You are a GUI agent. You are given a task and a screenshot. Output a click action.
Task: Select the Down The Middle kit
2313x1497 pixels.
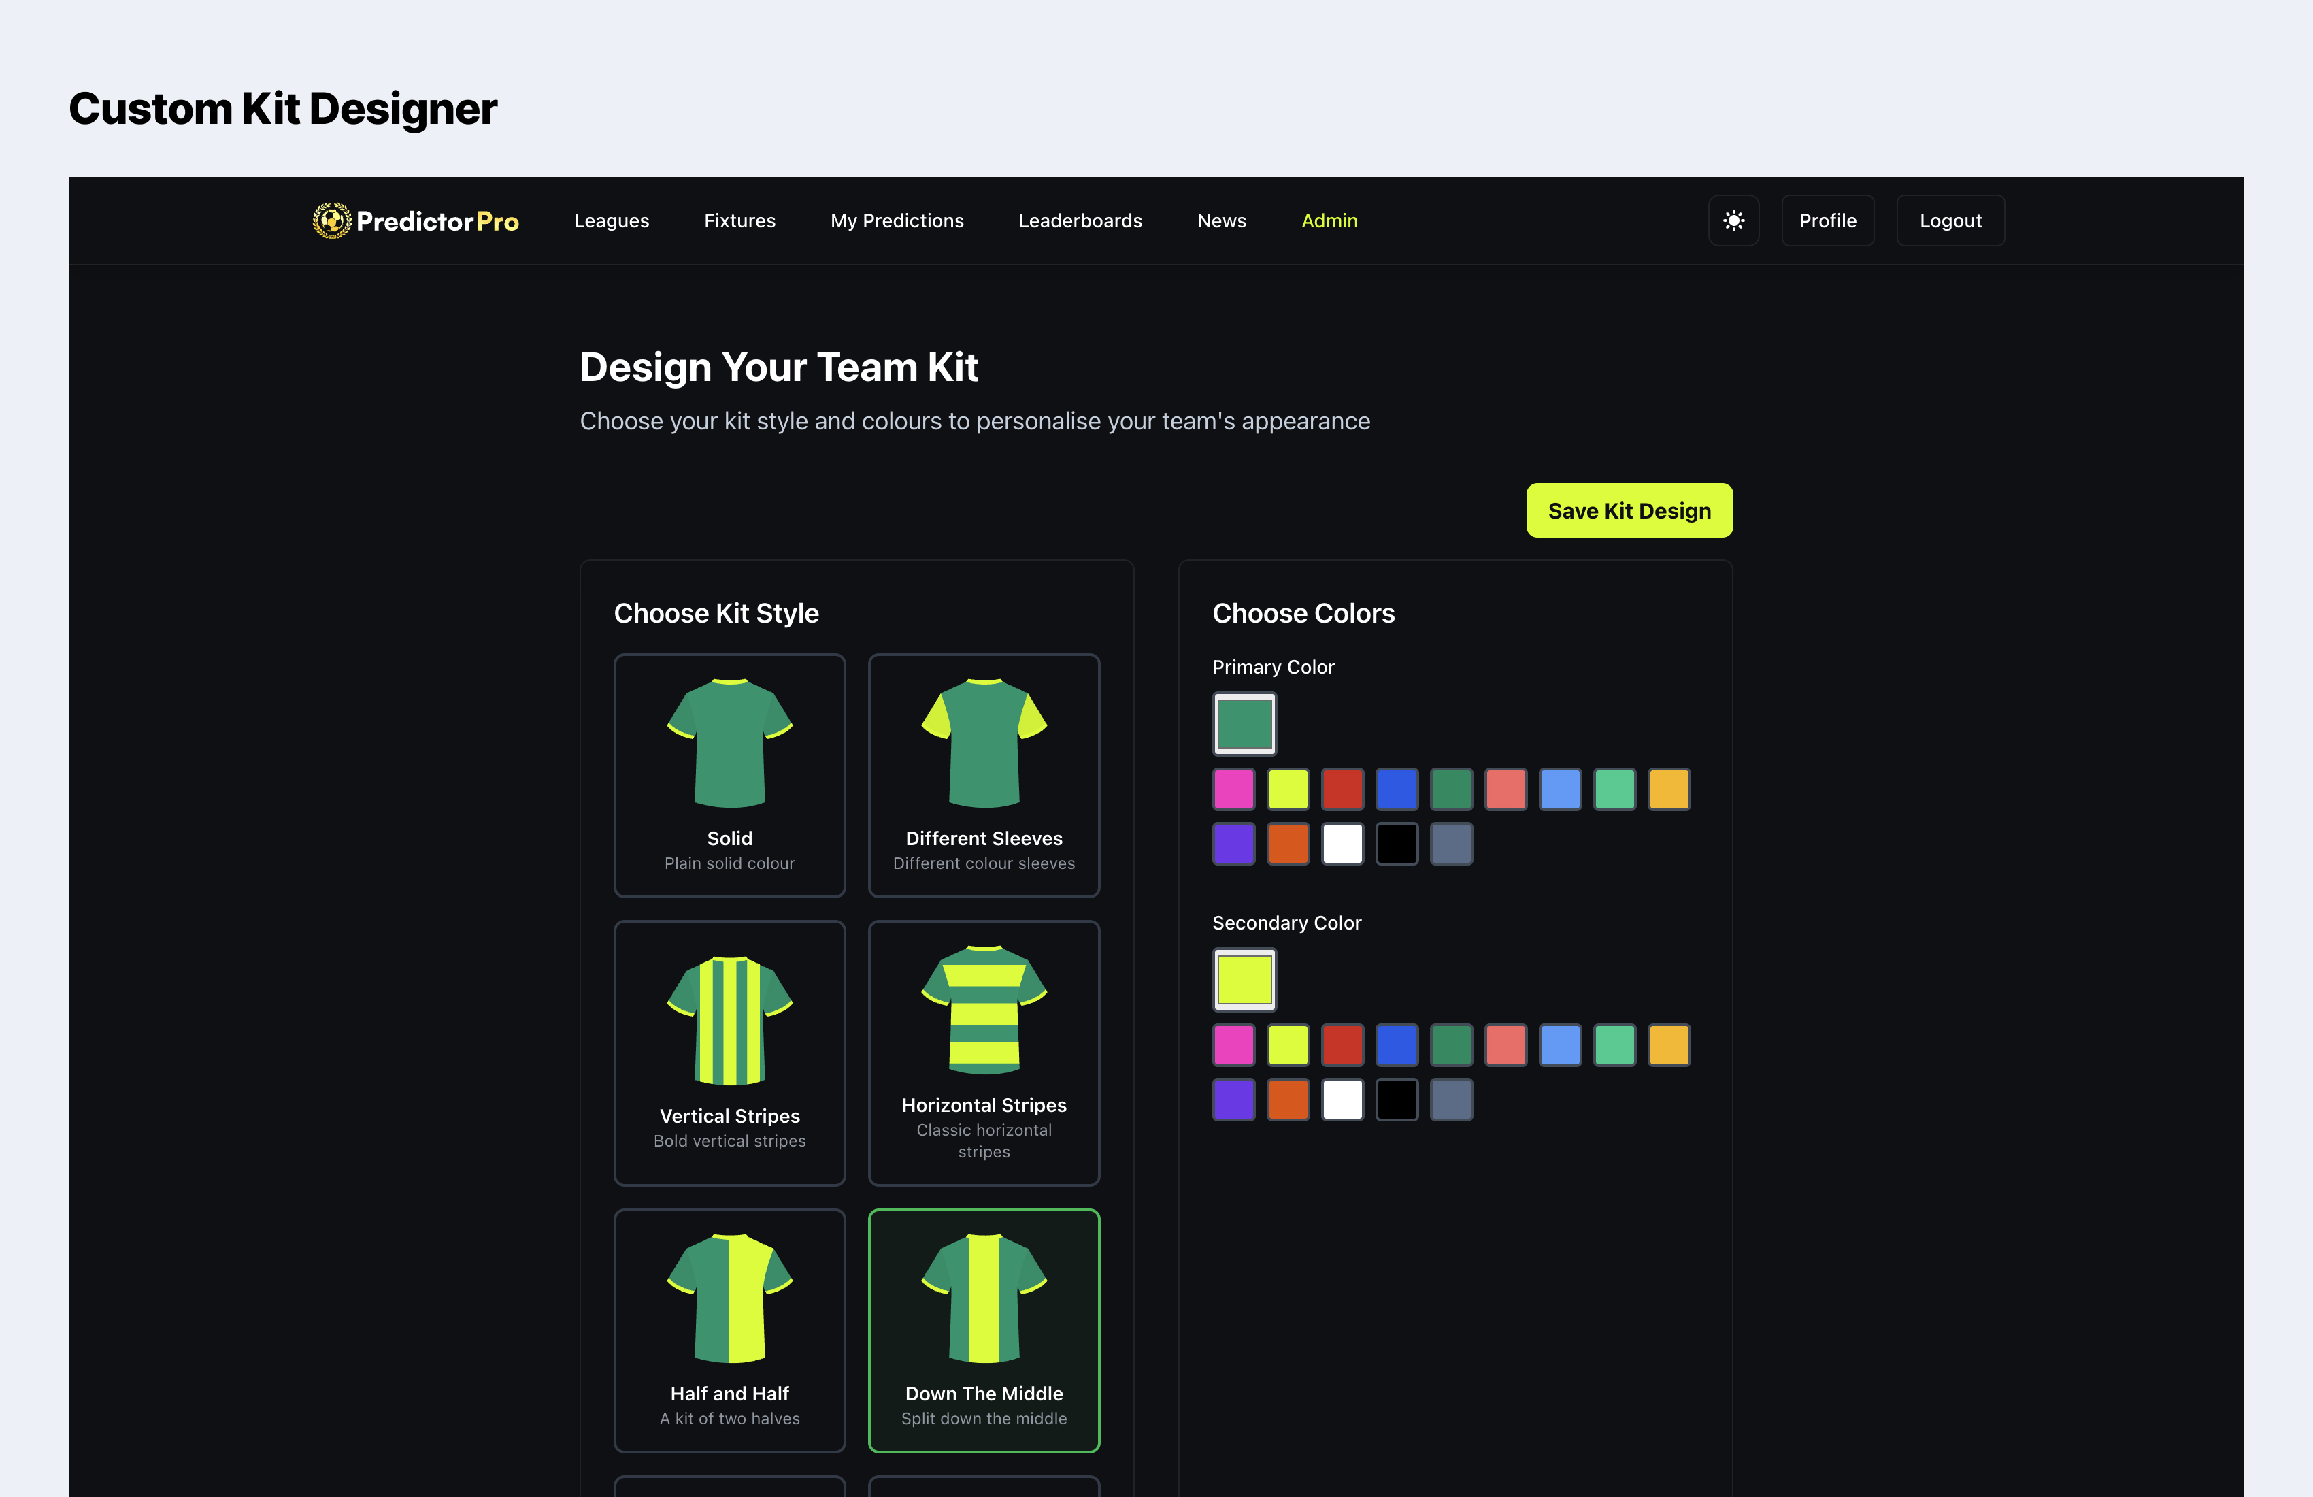coord(984,1330)
